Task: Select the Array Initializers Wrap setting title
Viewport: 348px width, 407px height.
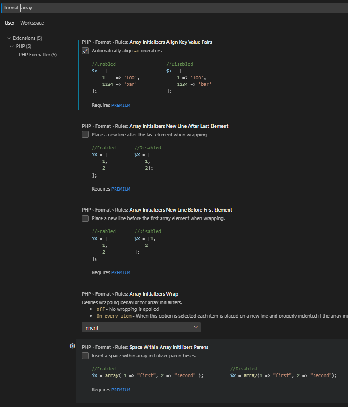Action: [x=153, y=294]
